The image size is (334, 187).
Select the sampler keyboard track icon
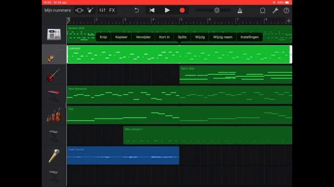[54, 136]
